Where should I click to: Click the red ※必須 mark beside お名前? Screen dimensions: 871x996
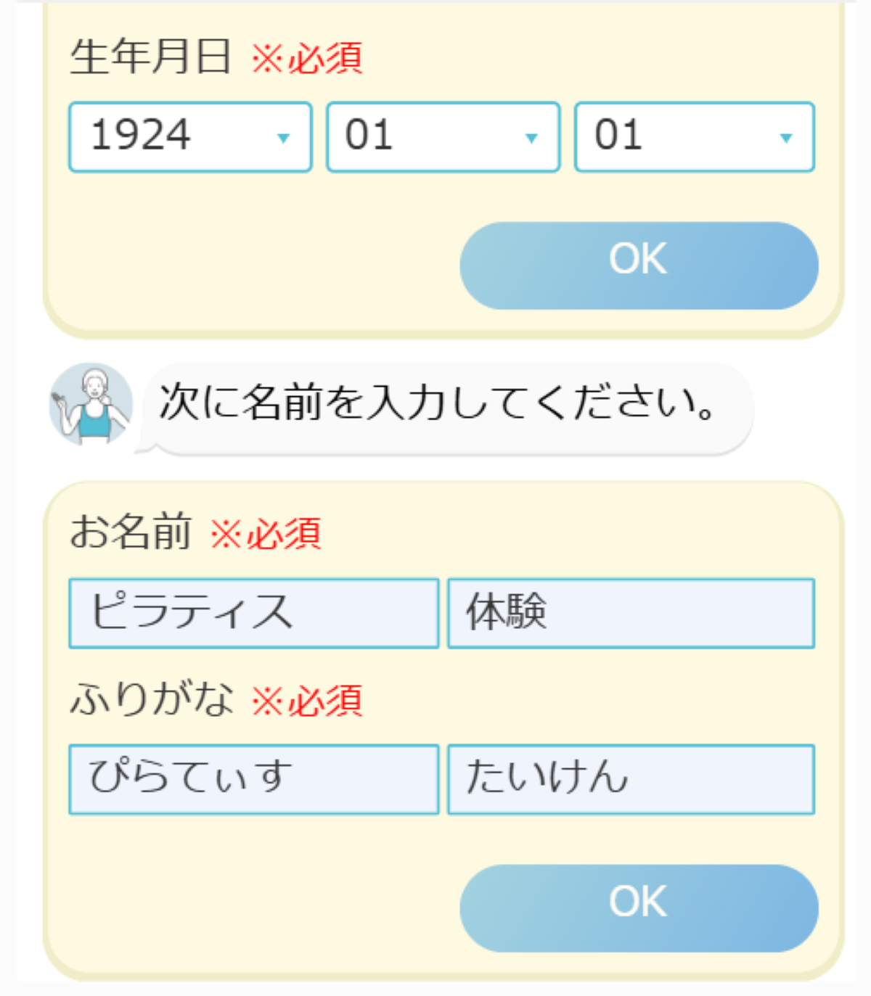coord(266,534)
